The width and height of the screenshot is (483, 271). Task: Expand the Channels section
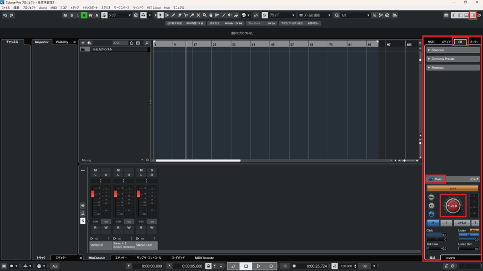tap(453, 50)
